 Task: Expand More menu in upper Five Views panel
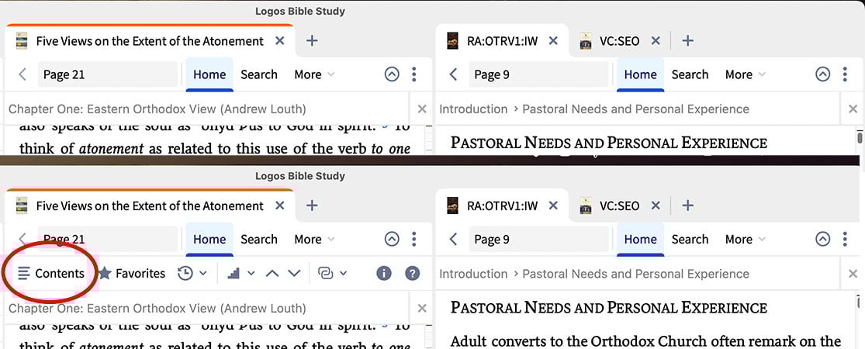[x=314, y=74]
